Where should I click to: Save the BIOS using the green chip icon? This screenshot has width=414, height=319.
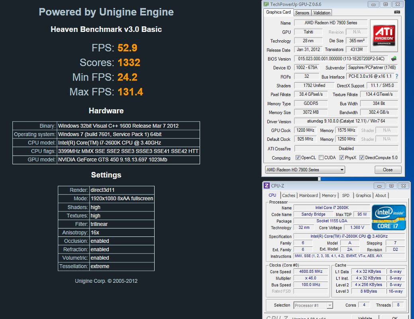(394, 58)
